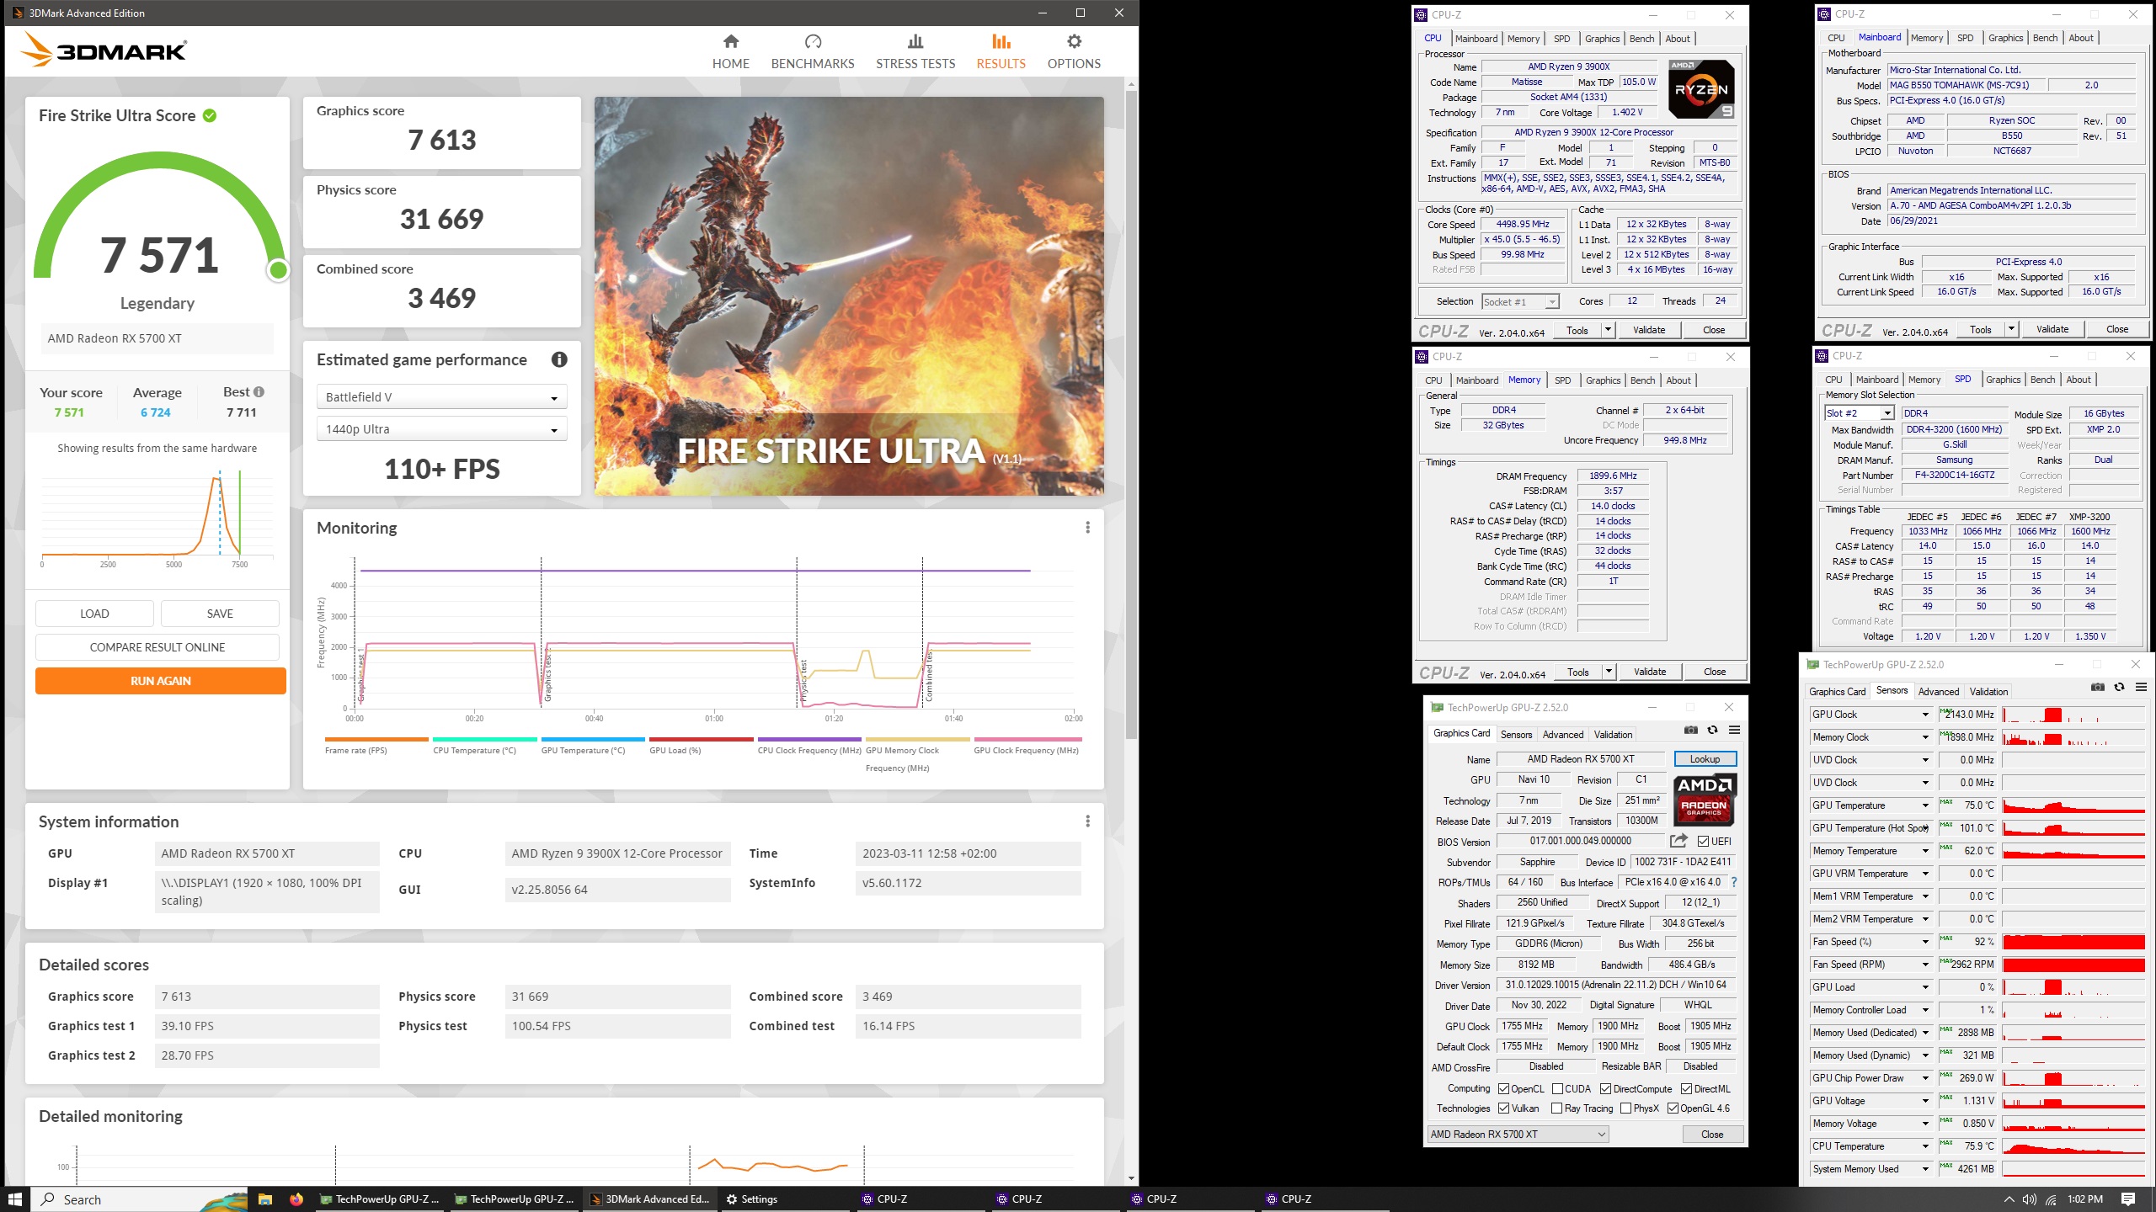Click the green validation checkmark beside Fire Strike Ultra Score
Viewport: 2156px width, 1212px height.
(210, 115)
